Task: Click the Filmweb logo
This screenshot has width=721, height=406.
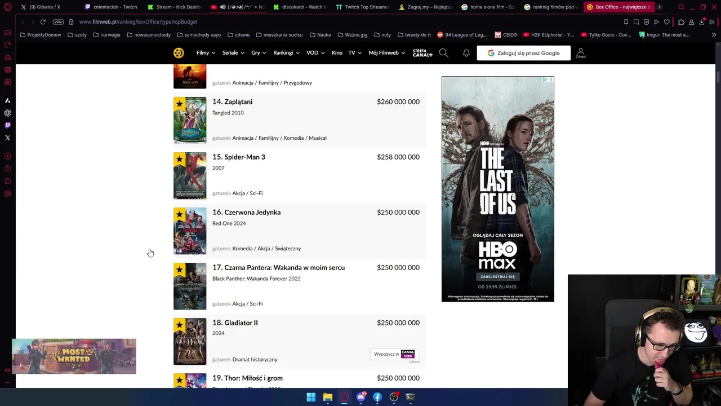Action: (179, 53)
